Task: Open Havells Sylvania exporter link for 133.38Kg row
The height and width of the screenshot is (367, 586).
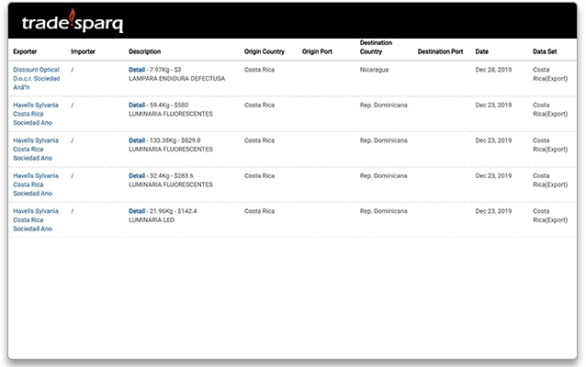Action: [36, 150]
